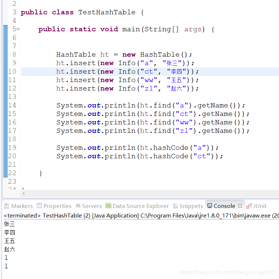Switch to Data Source Explorer tab
279x279 pixels.
137,206
